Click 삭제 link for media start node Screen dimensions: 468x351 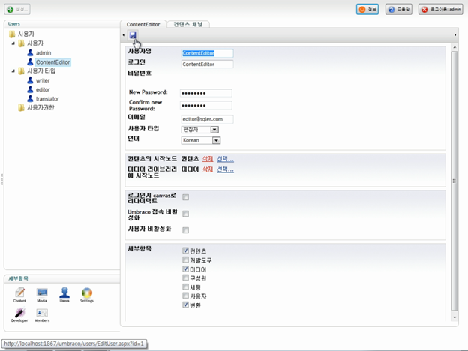(x=208, y=169)
